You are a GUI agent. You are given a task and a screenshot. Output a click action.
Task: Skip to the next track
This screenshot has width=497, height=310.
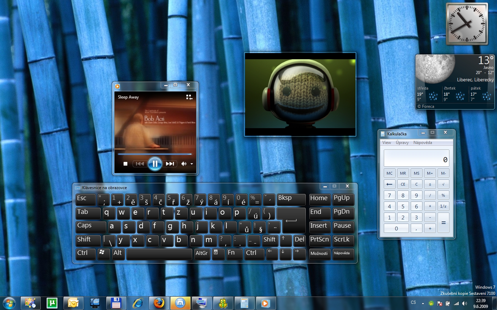170,164
